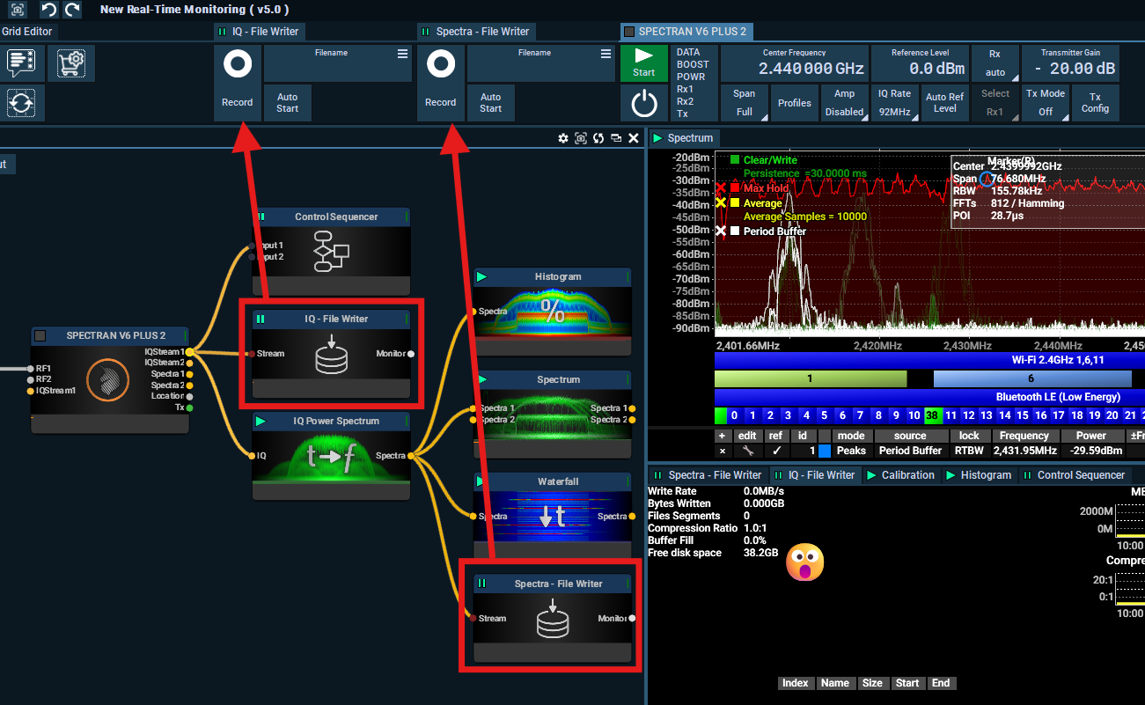The image size is (1145, 705).
Task: Click the wrench edit icon for marker 1
Action: 747,451
